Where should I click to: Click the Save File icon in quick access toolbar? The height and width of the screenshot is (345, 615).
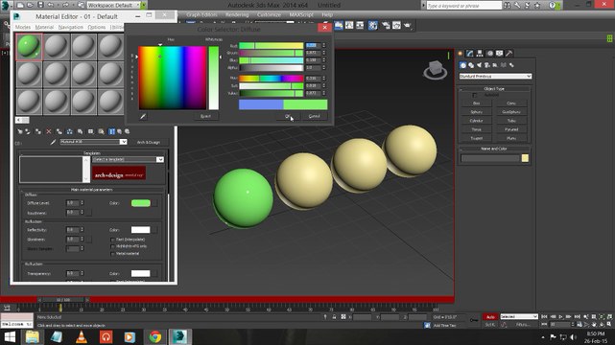click(x=40, y=5)
